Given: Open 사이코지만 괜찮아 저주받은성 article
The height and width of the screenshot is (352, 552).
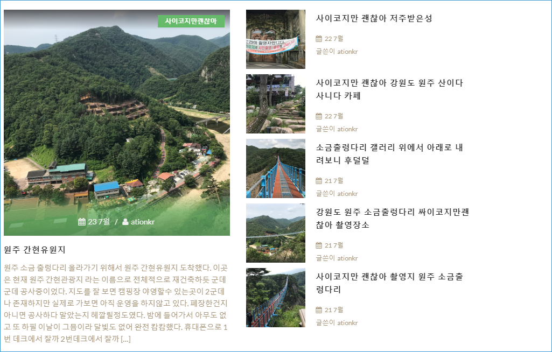Looking at the screenshot, I should 374,18.
